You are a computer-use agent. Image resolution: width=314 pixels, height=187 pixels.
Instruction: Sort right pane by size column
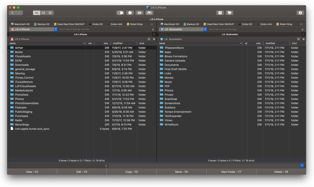255,43
